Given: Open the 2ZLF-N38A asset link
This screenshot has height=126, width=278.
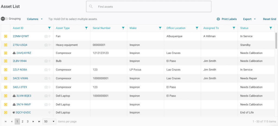Looking at the screenshot, I should [x=20, y=70].
